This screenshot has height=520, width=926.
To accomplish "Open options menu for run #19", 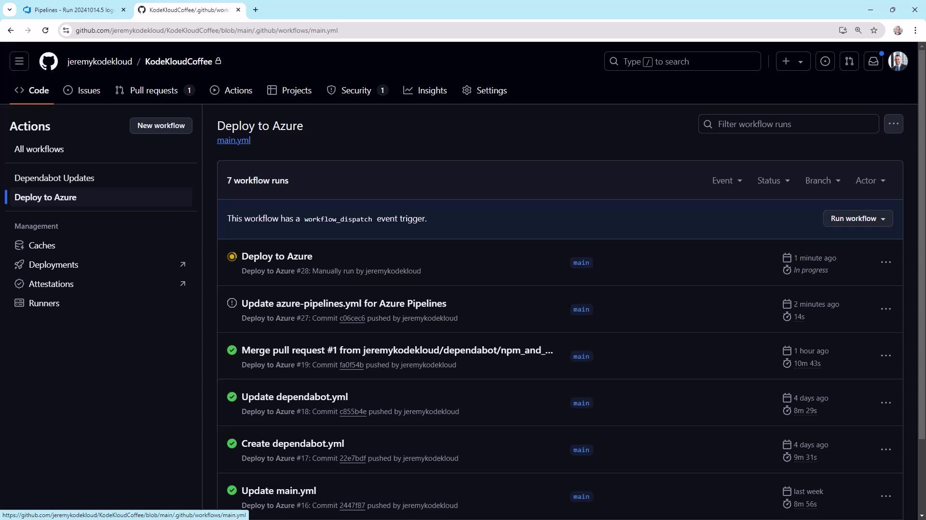I will pyautogui.click(x=886, y=356).
